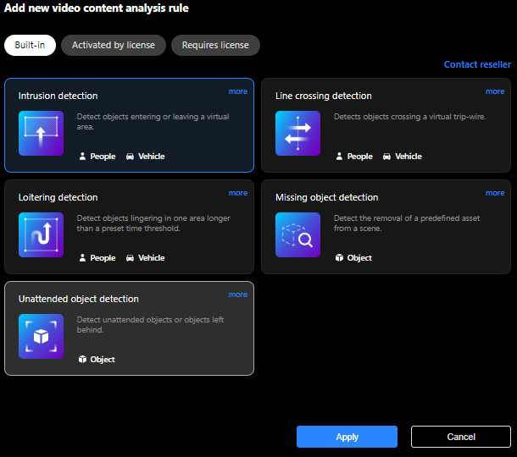Expand more info for Intrusion detection

(x=238, y=91)
